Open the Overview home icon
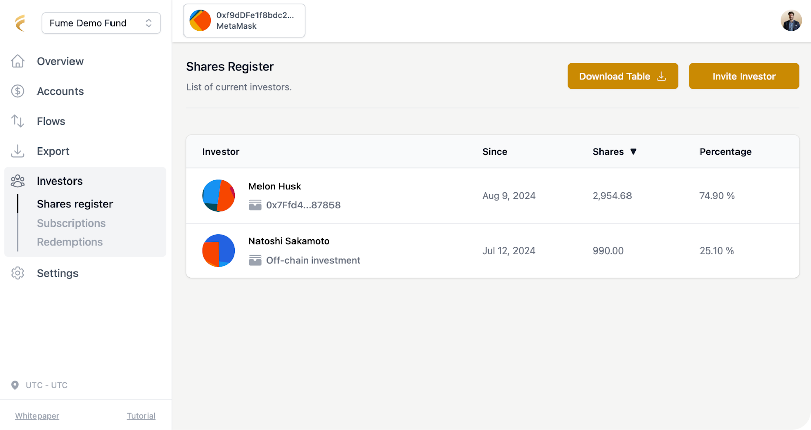811x430 pixels. (x=18, y=61)
